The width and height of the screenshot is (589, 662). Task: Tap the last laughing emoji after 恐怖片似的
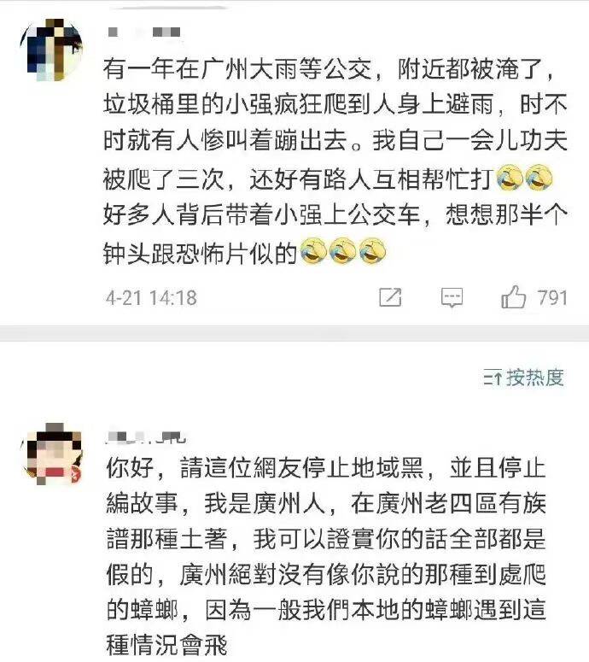(x=372, y=251)
